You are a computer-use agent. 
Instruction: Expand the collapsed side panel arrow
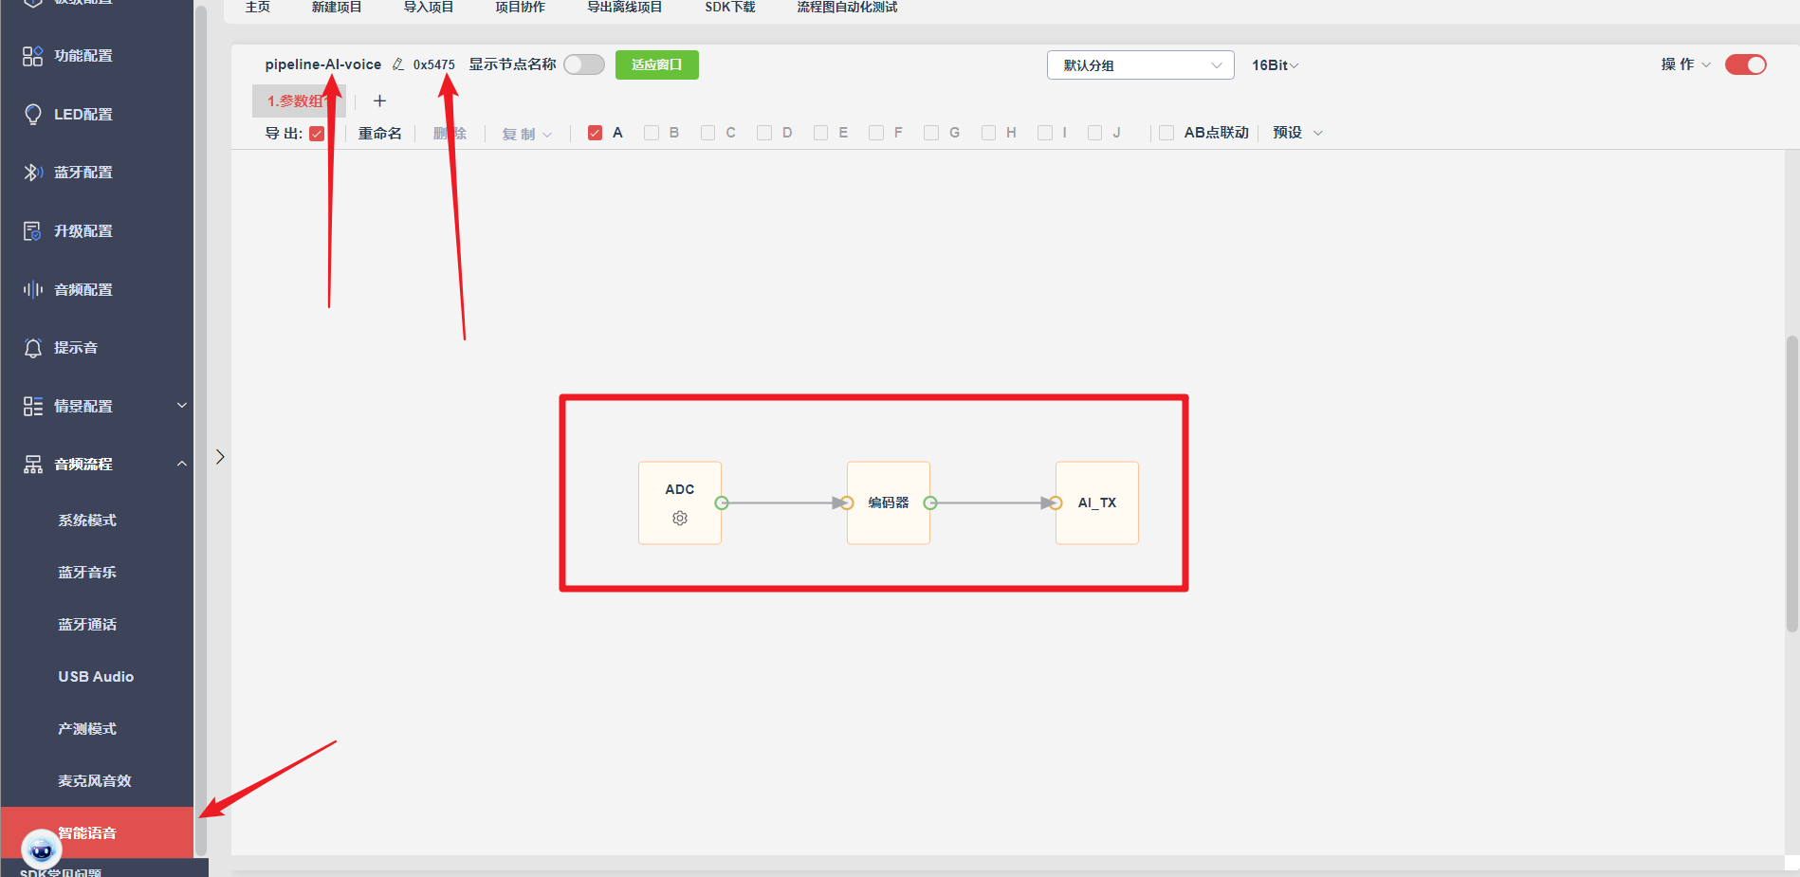point(220,457)
